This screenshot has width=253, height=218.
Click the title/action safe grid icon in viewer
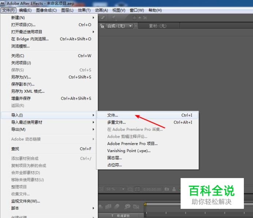130,189
